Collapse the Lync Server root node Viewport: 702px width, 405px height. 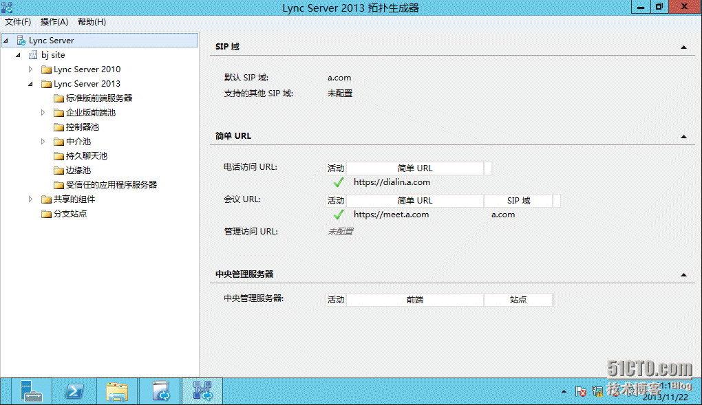click(x=6, y=41)
